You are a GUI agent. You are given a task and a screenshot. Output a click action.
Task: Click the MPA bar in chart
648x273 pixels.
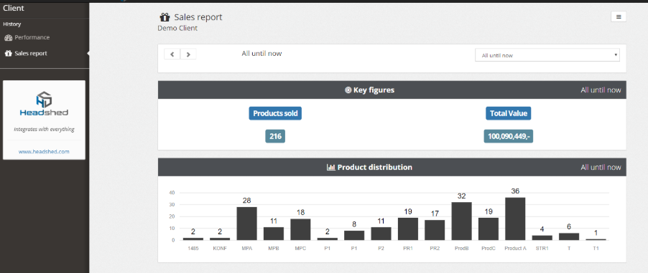246,224
